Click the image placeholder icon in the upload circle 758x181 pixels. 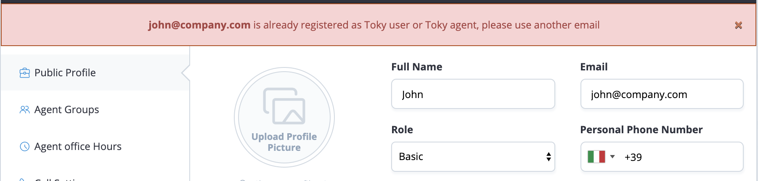(x=284, y=106)
